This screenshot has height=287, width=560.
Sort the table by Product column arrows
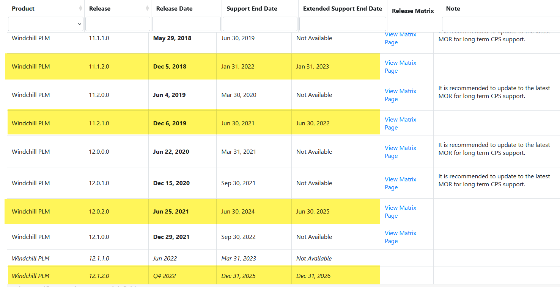[x=80, y=8]
